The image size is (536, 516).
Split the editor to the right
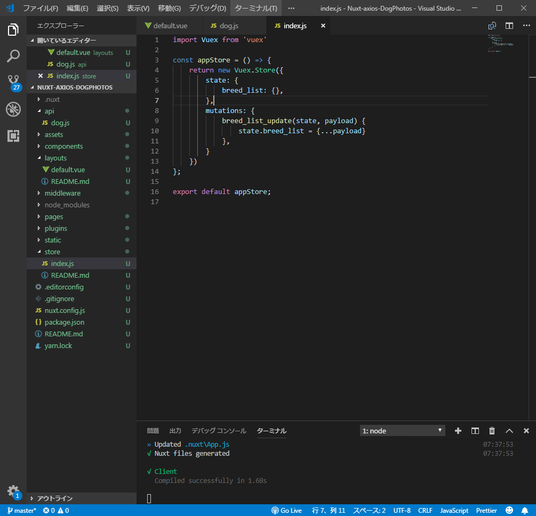click(509, 26)
